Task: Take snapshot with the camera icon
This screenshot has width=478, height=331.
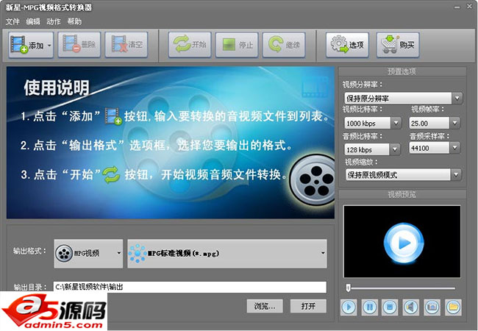Action: (x=432, y=307)
